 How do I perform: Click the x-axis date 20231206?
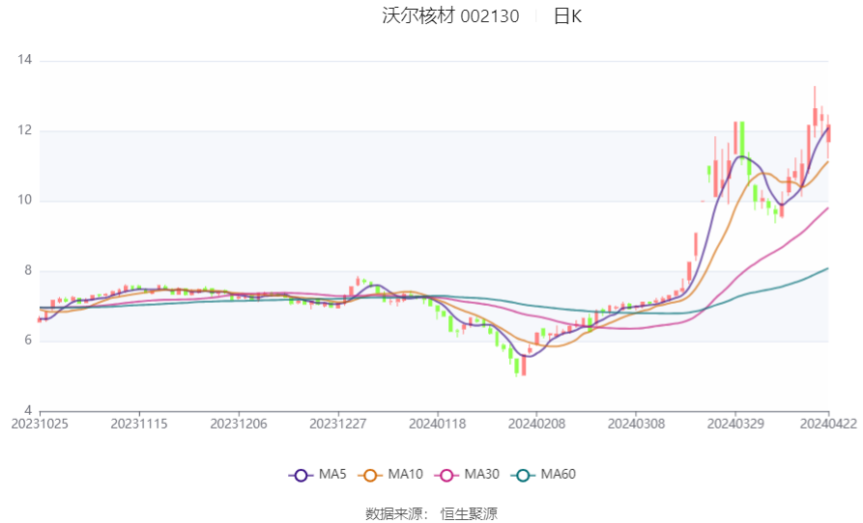239,425
